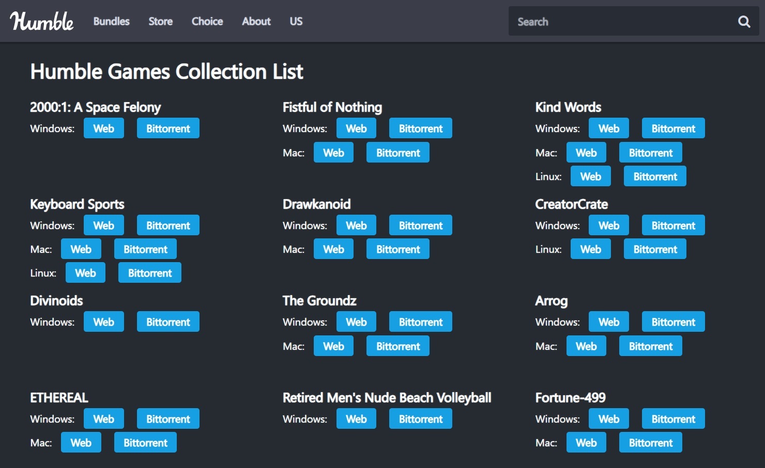This screenshot has height=468, width=765.
Task: Download Kind Words Windows via Bittorrent
Action: pyautogui.click(x=674, y=128)
